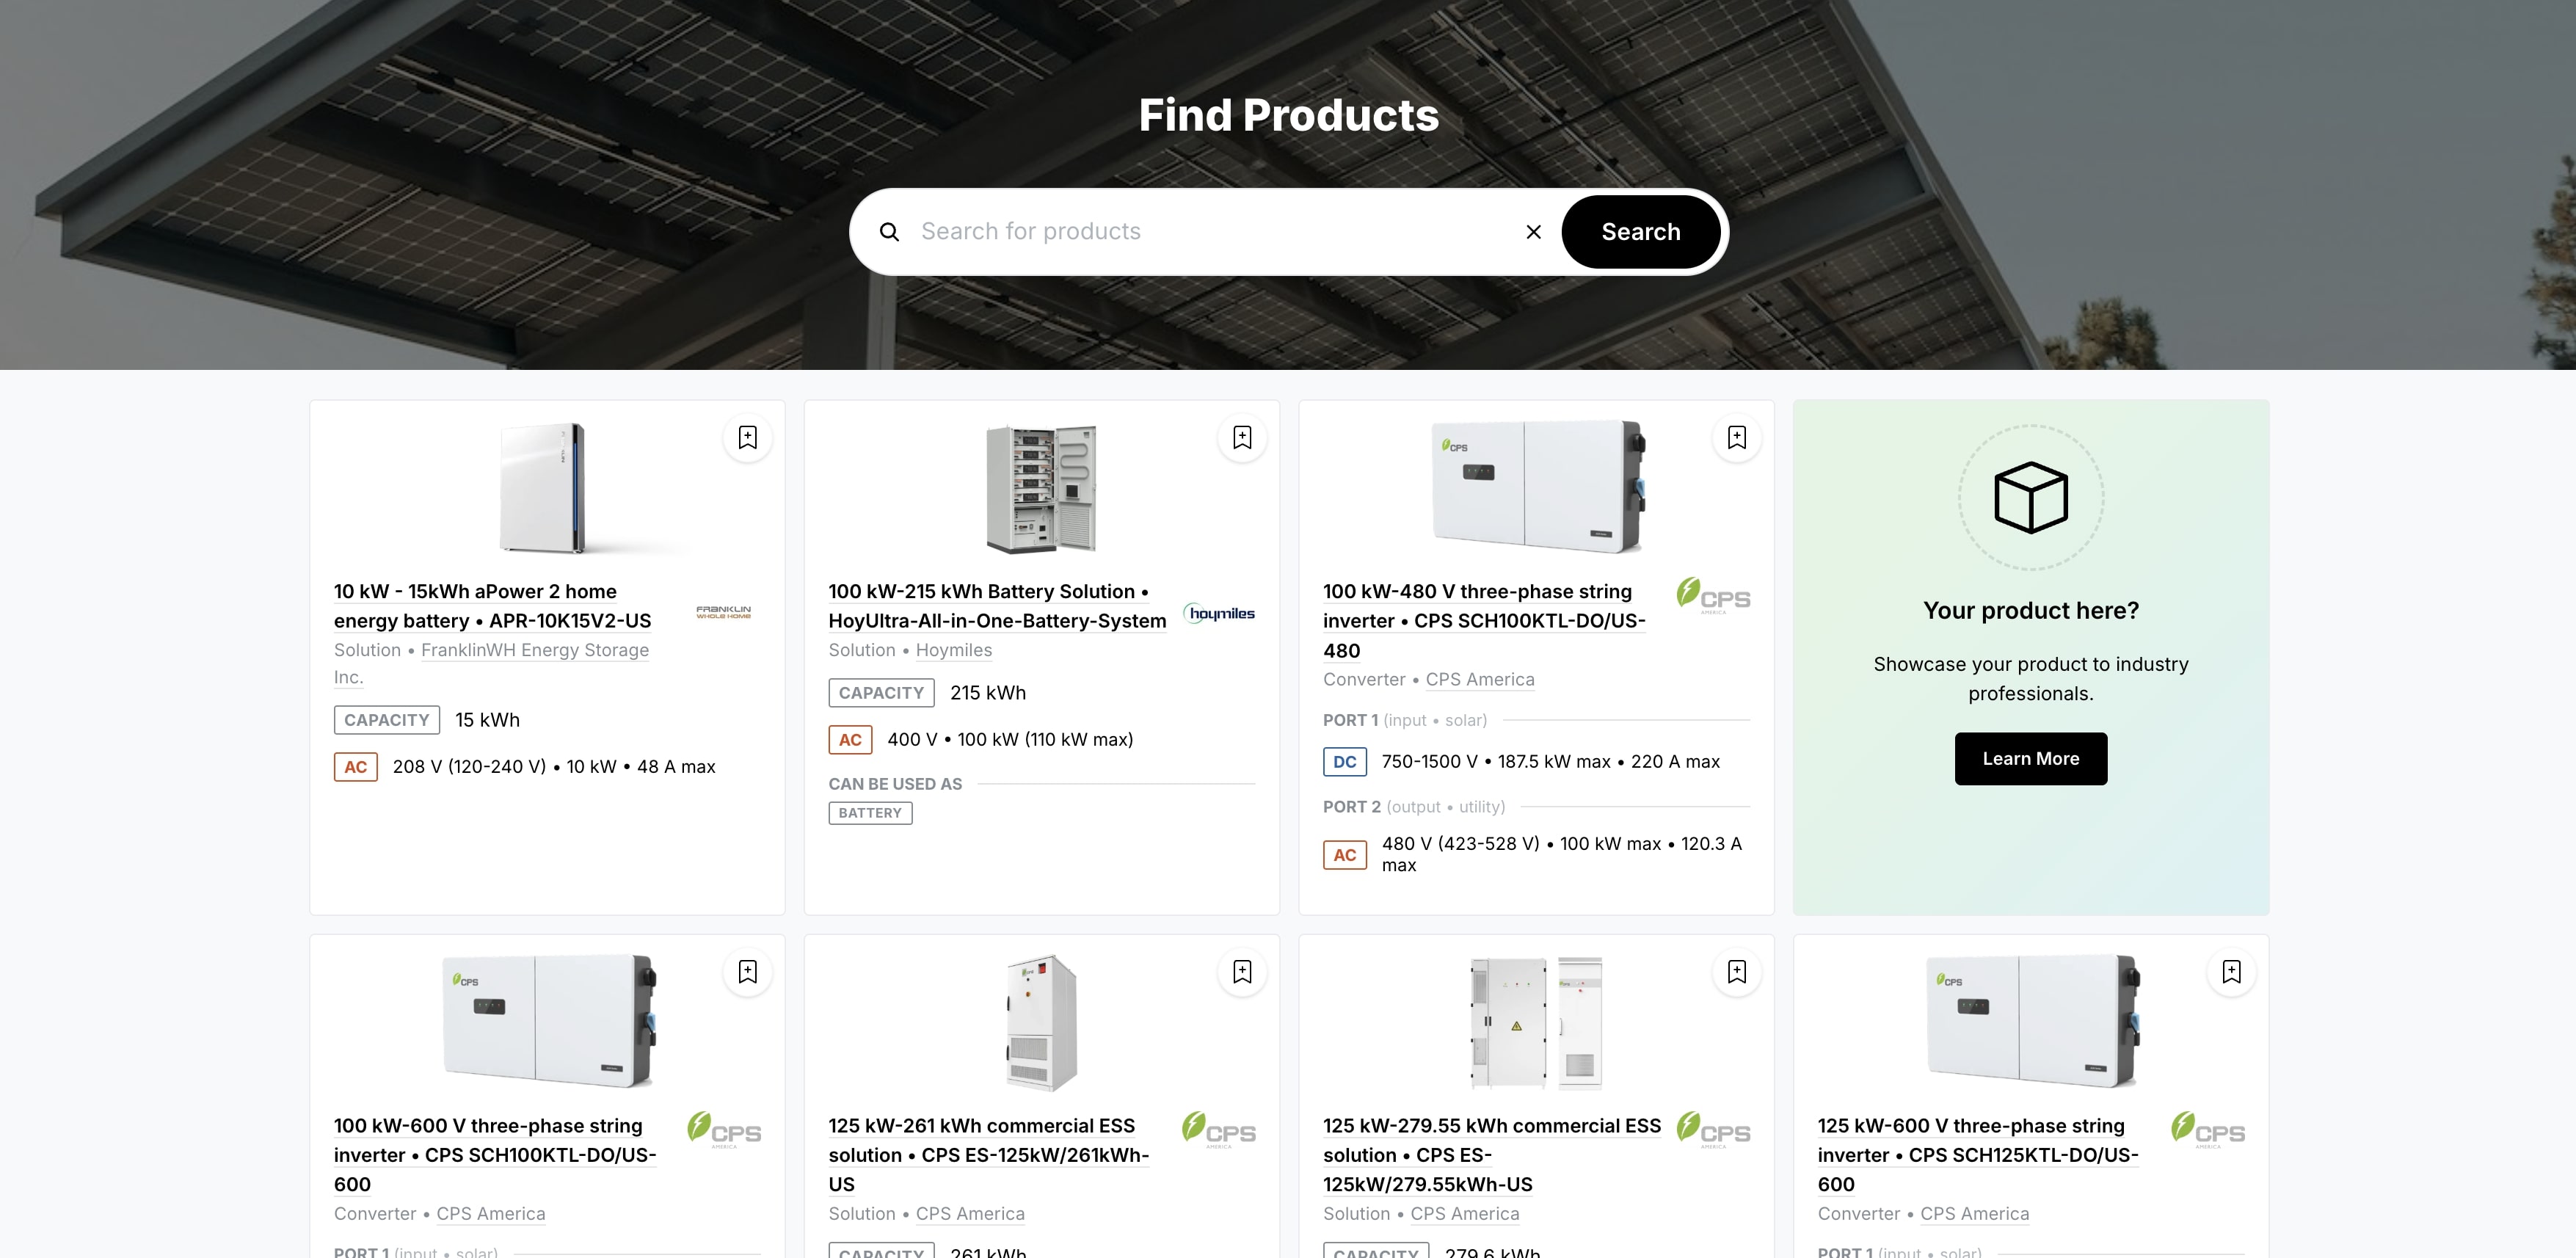Bookmark the 125 kW-261 kWh ESS solution
The height and width of the screenshot is (1258, 2576).
(x=1241, y=972)
